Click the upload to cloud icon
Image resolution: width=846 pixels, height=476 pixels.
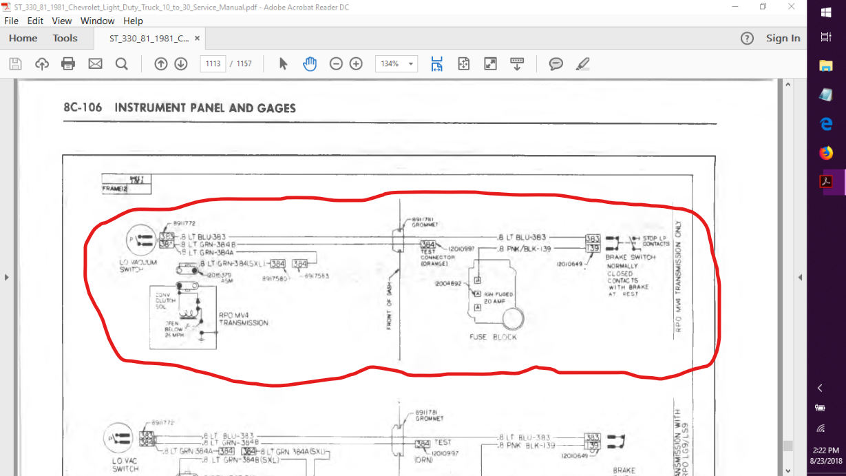[42, 64]
